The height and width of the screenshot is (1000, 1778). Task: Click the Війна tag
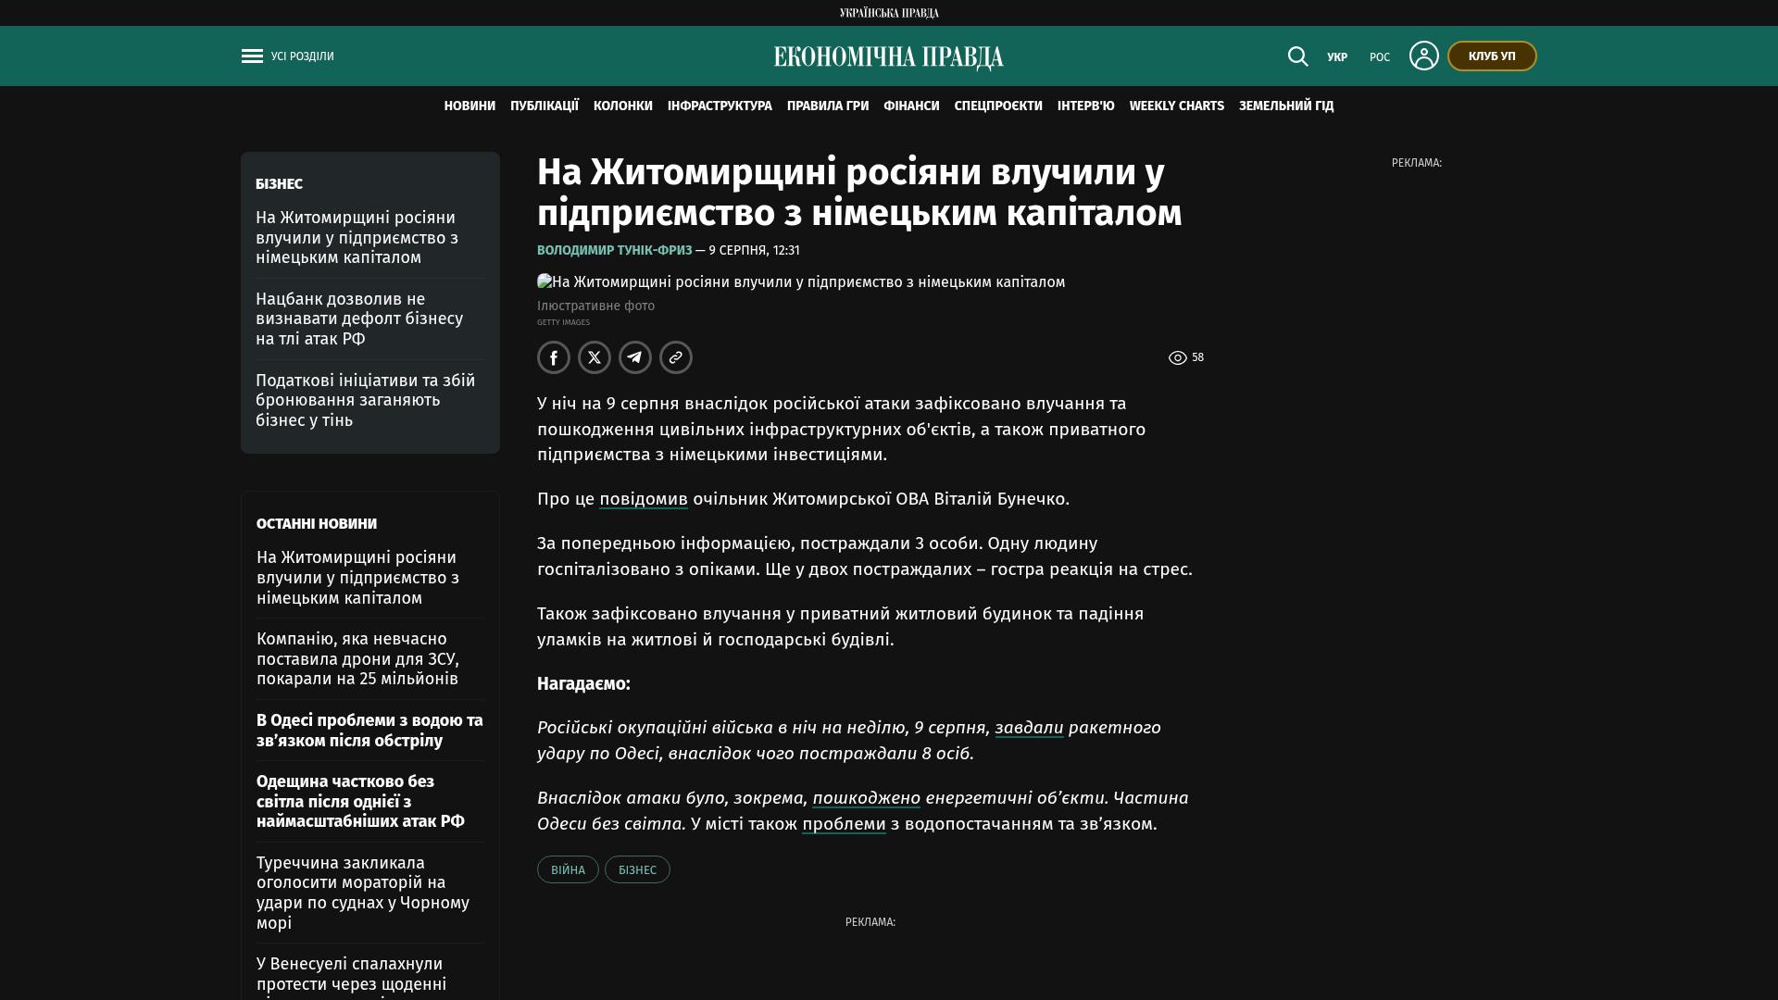pyautogui.click(x=568, y=869)
